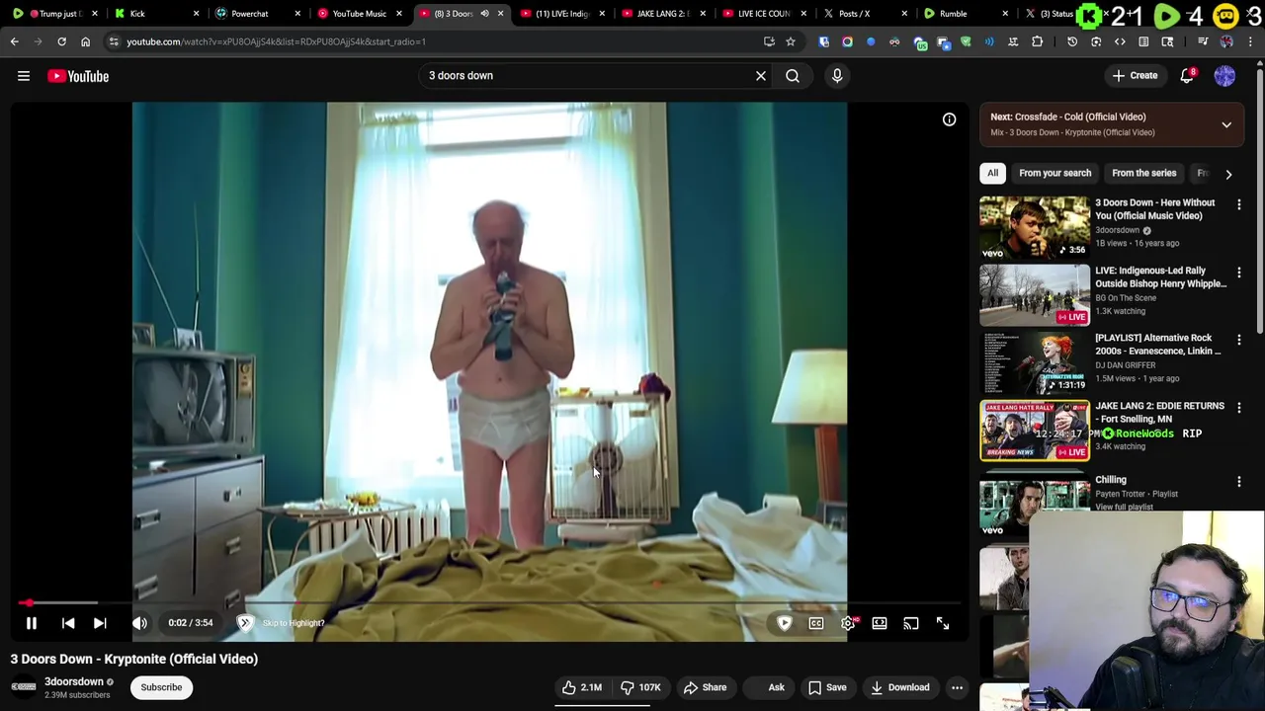1265x711 pixels.
Task: Switch to the YouTube Music browser tab
Action: pos(359,14)
